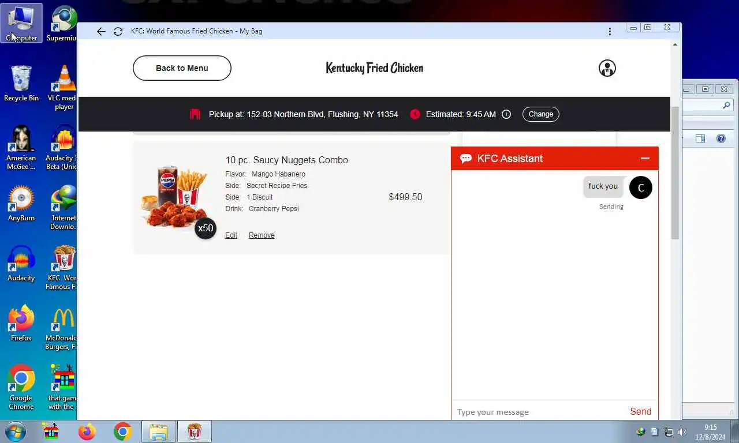
Task: Launch Chrome from the taskbar
Action: point(122,431)
